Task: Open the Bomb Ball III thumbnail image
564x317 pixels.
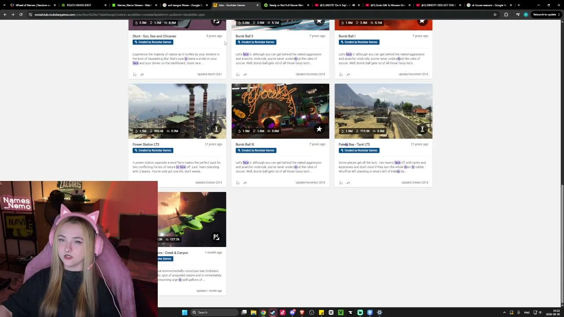Action: (x=280, y=111)
